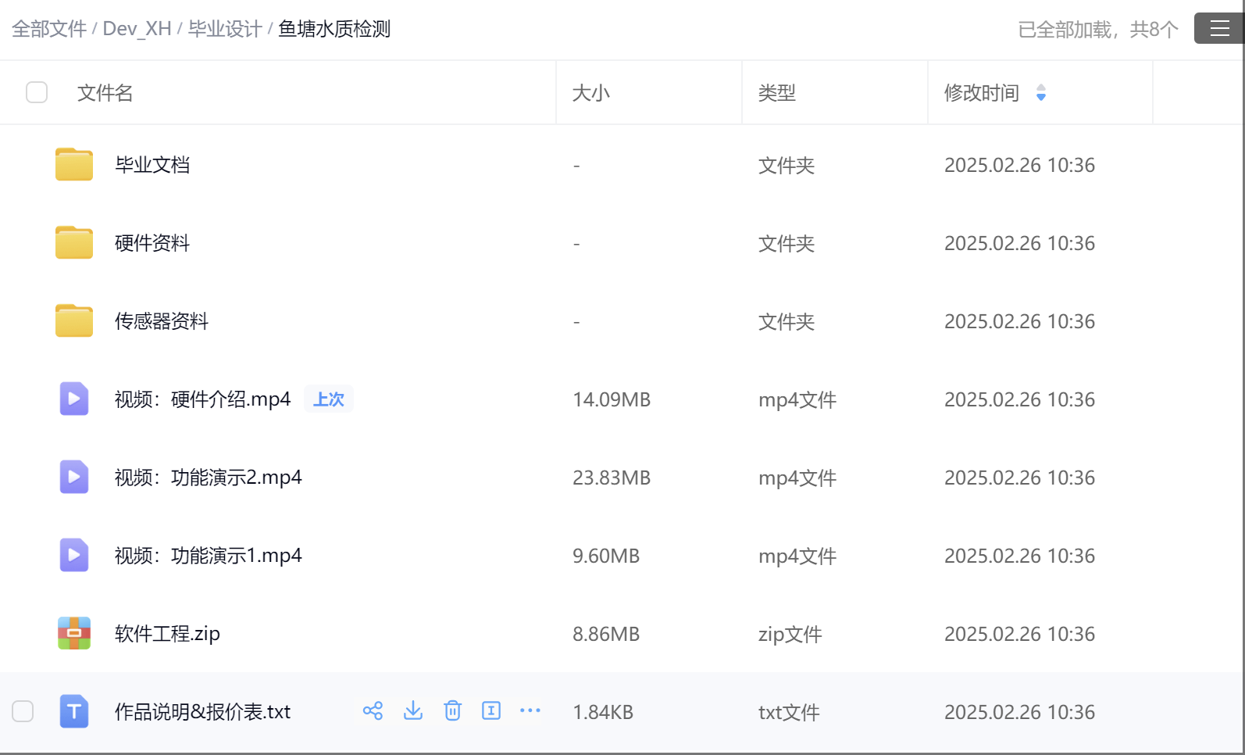Click mp4文件 type cell for 功能演示2.mp4

tap(797, 478)
